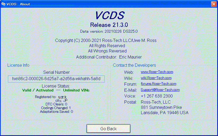
Task: Click the Lansdale, PA 19446 USA line
Action: click(x=164, y=113)
